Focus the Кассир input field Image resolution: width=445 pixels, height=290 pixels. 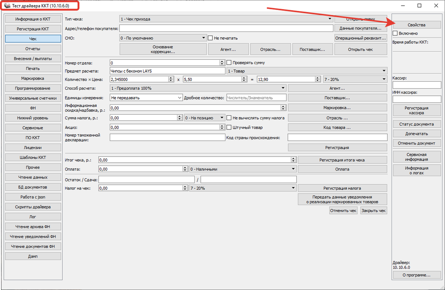(x=416, y=85)
